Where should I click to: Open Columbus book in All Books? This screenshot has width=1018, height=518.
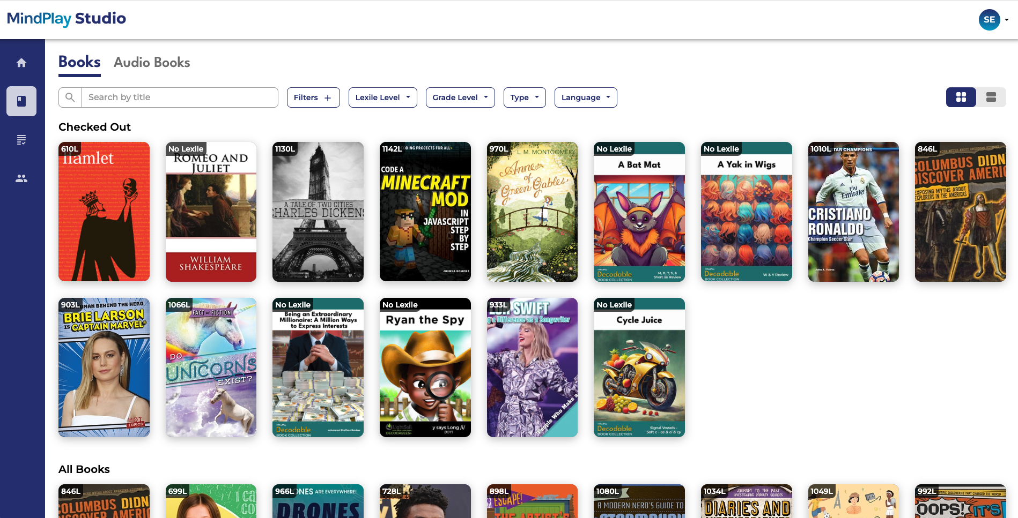104,501
